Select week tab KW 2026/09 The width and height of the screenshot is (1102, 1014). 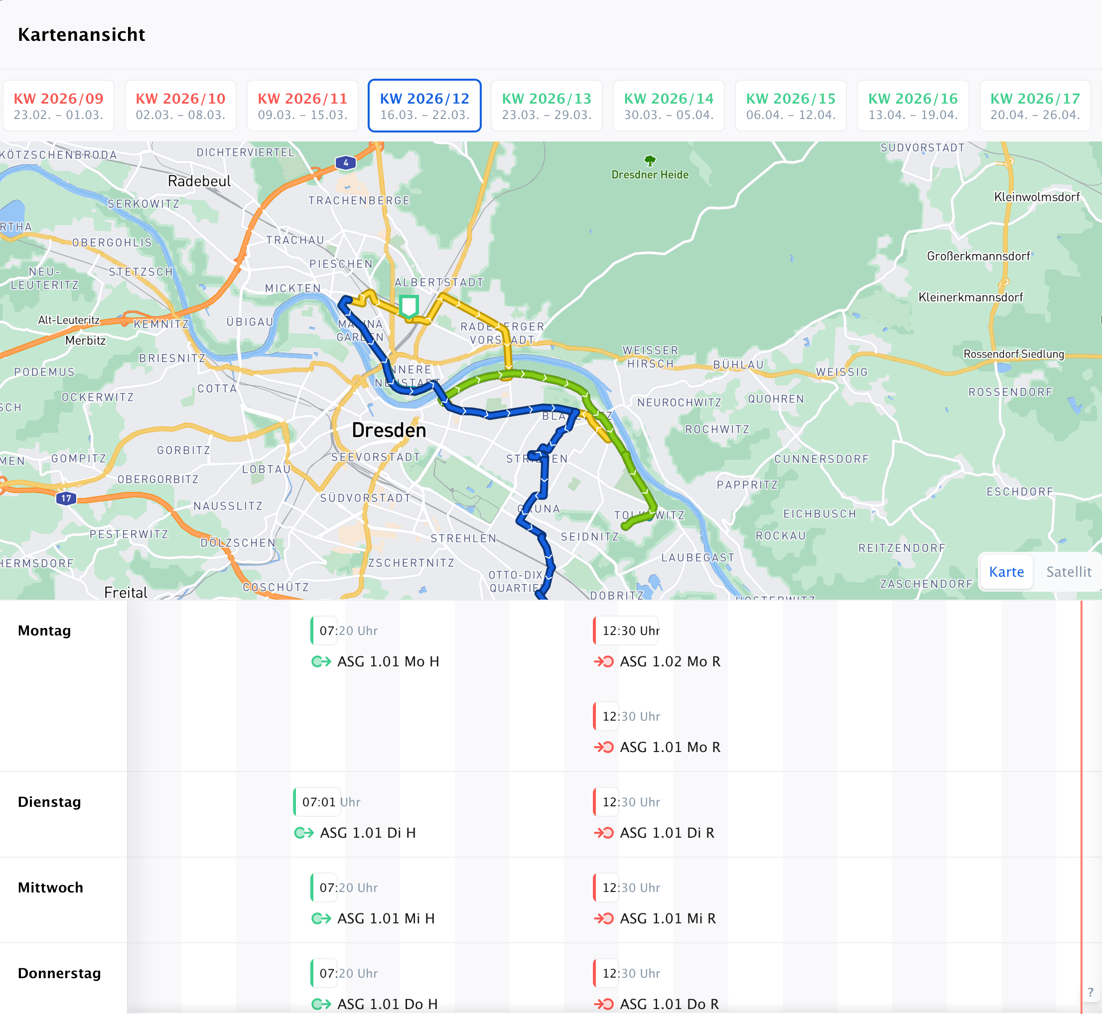[x=58, y=106]
